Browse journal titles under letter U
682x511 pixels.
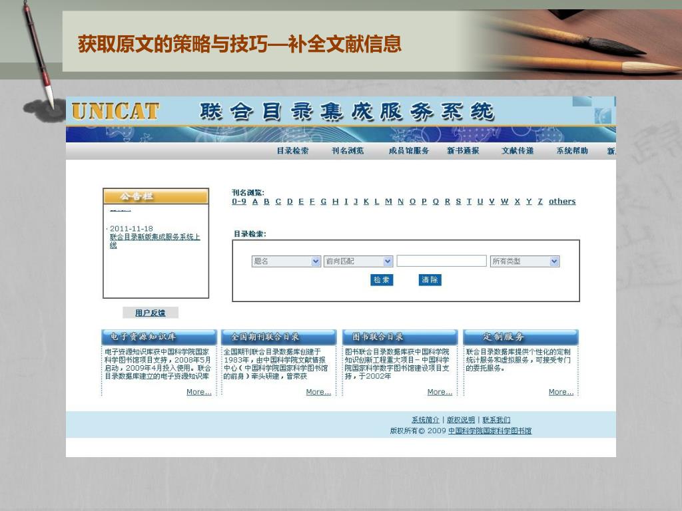pyautogui.click(x=480, y=202)
